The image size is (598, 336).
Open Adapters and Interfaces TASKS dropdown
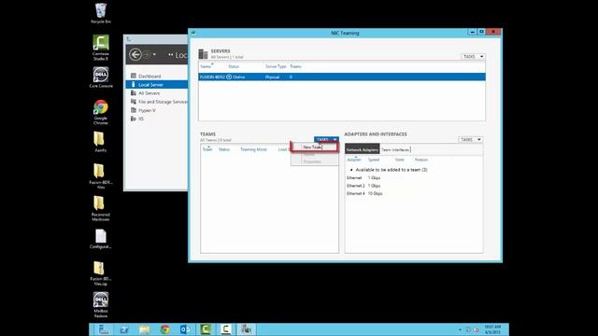coord(470,139)
